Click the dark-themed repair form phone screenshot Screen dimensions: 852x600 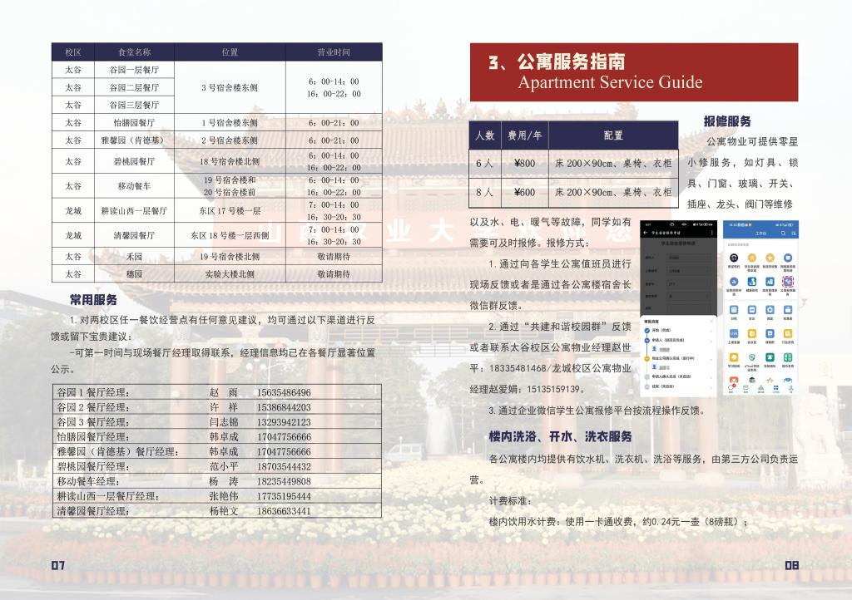click(x=679, y=307)
